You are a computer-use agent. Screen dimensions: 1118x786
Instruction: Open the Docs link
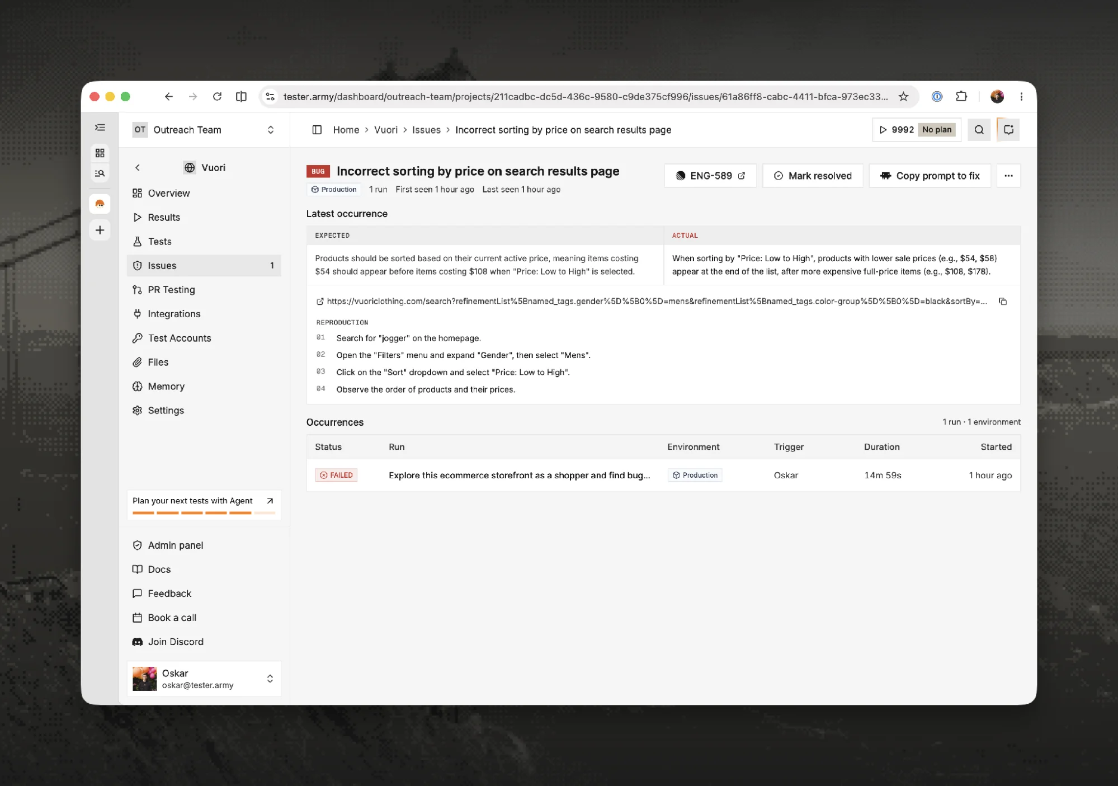[204, 569]
